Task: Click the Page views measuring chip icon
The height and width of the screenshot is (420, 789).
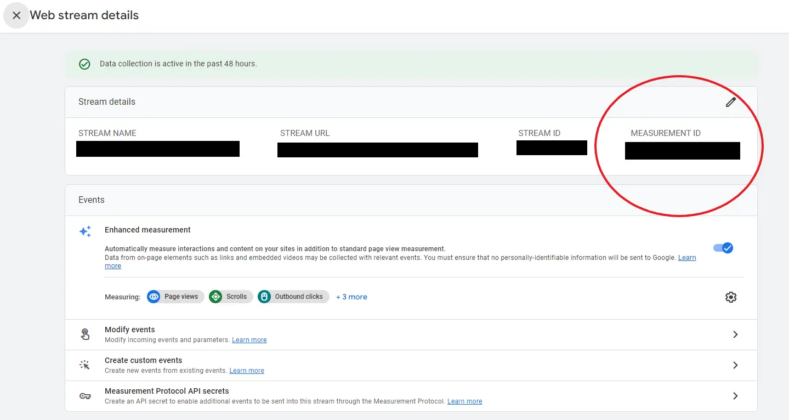Action: tap(153, 296)
